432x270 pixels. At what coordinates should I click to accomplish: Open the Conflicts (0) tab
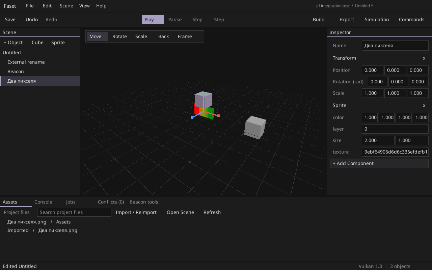point(111,202)
